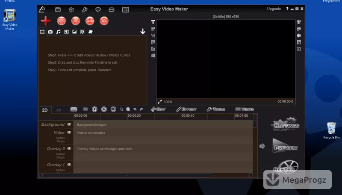
Task: Stop timeline playback
Action: [x=113, y=109]
